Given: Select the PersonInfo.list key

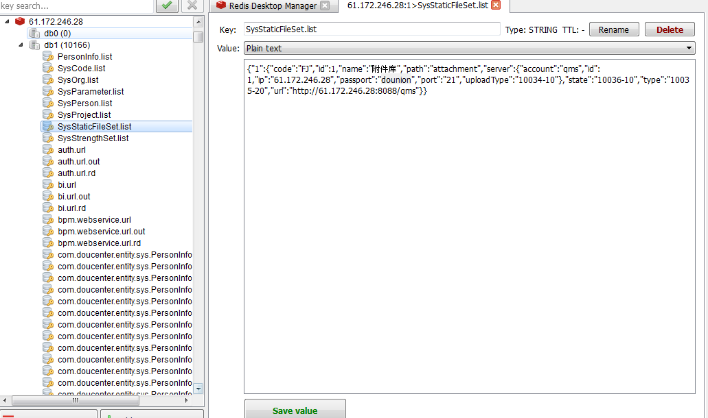Looking at the screenshot, I should coord(85,56).
